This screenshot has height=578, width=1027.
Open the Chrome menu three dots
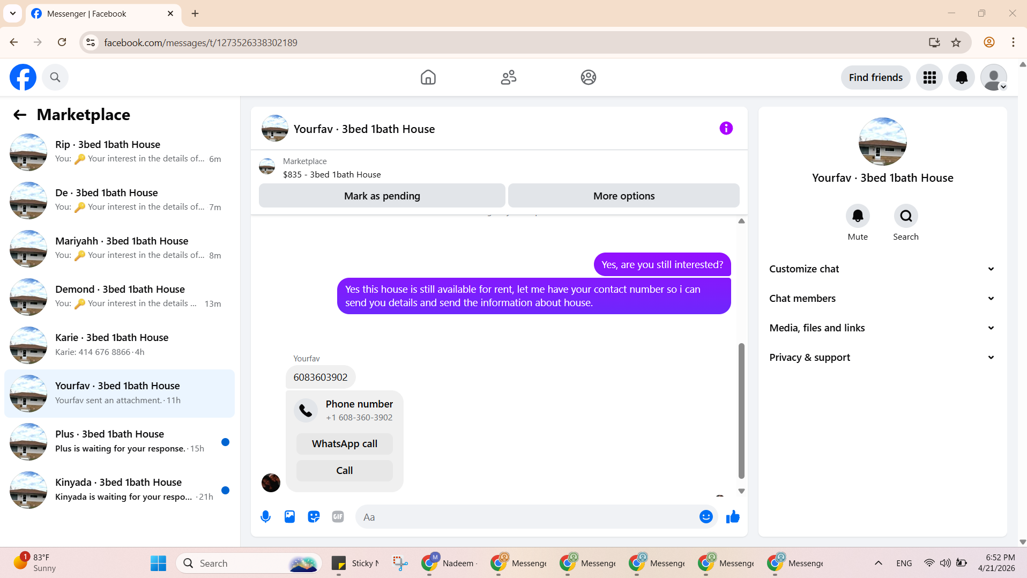point(1013,42)
